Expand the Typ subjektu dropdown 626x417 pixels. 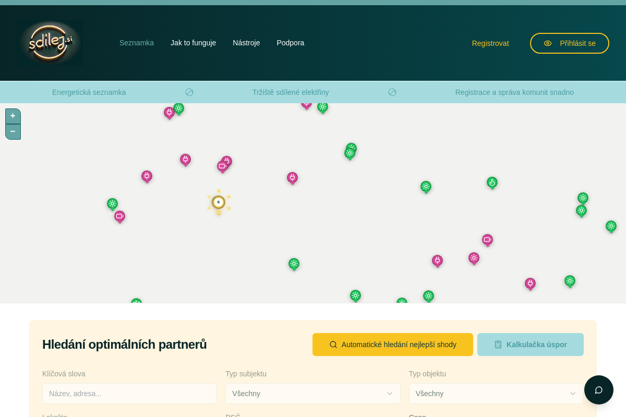tap(312, 394)
